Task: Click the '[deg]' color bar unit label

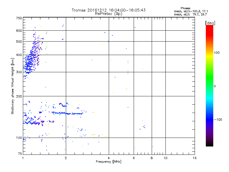Action: pyautogui.click(x=210, y=23)
